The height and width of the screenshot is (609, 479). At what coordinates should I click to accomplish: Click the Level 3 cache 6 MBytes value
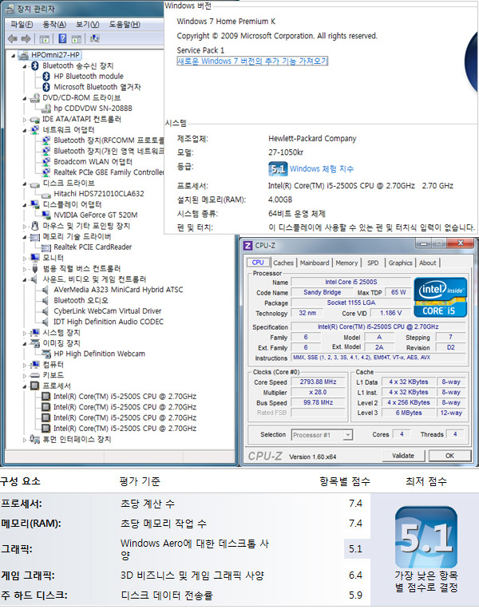(408, 413)
